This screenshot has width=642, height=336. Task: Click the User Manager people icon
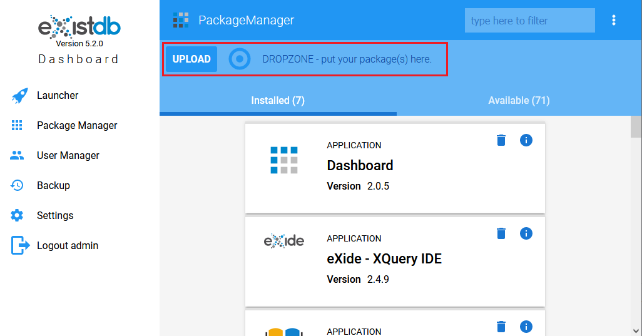[17, 155]
